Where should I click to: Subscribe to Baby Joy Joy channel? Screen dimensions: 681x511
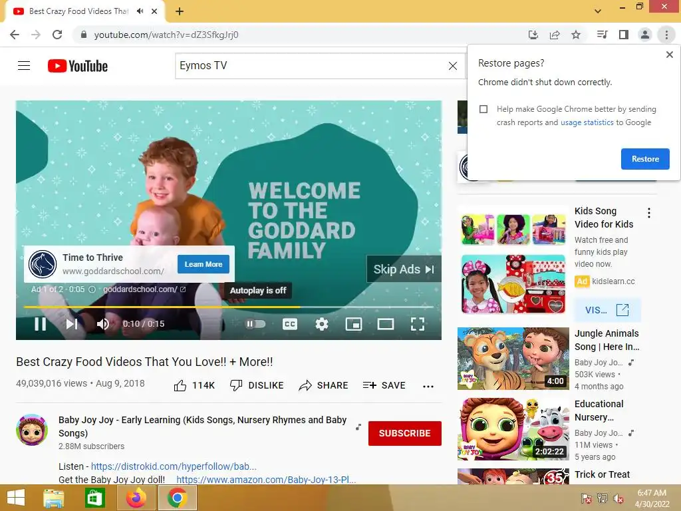405,433
